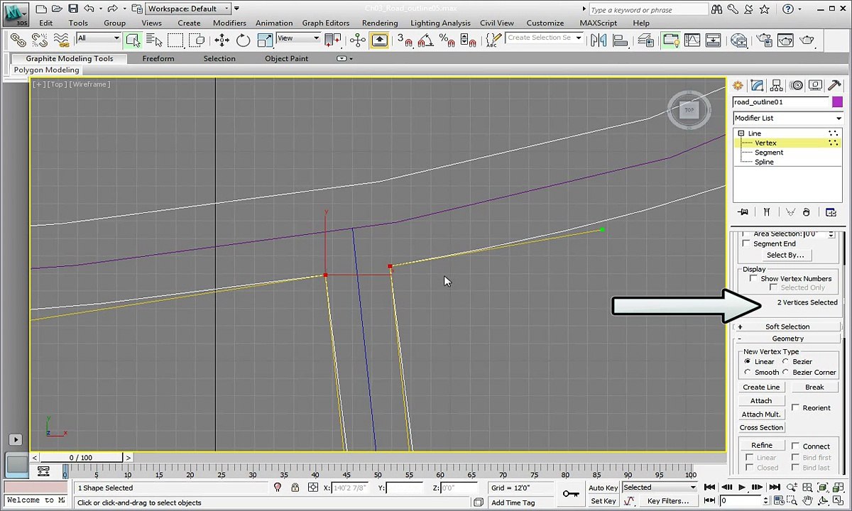The height and width of the screenshot is (511, 852).
Task: Click the Bind to Space Warp icon
Action: point(61,40)
